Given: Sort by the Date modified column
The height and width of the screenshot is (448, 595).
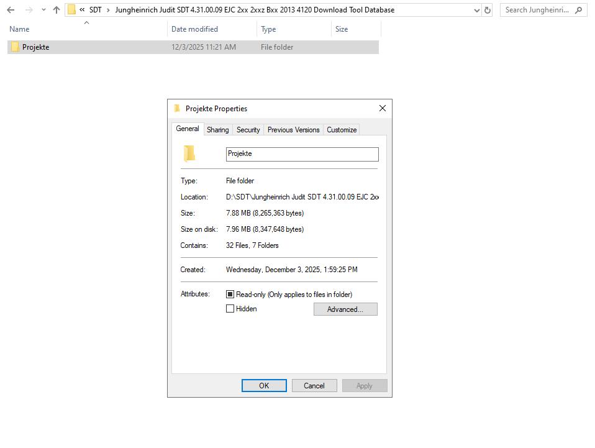Looking at the screenshot, I should click(194, 29).
